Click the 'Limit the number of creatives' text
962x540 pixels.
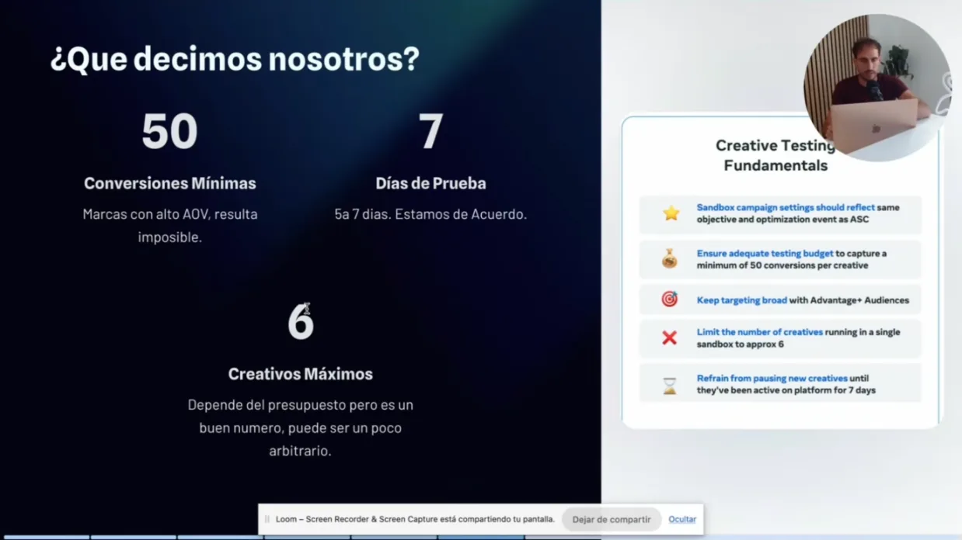click(759, 332)
